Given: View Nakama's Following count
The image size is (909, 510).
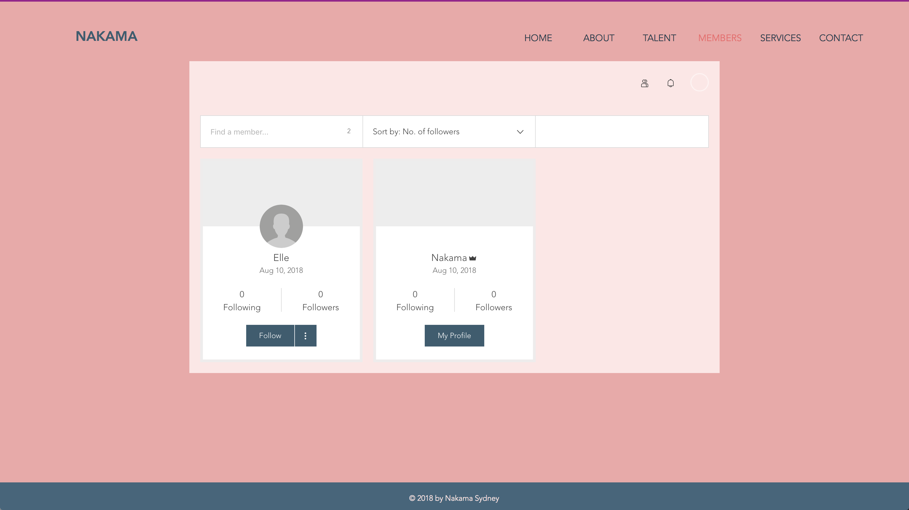Looking at the screenshot, I should pos(415,300).
